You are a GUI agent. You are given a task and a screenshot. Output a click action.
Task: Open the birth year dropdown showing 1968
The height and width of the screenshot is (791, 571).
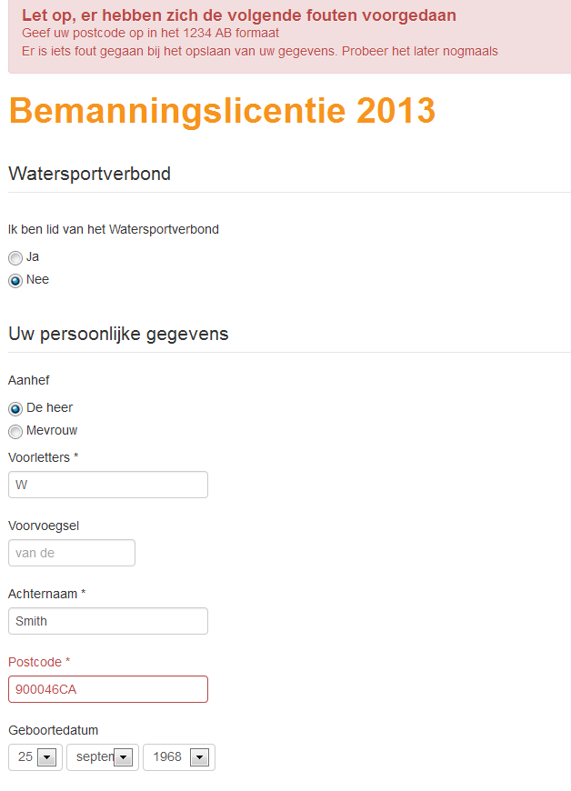179,757
